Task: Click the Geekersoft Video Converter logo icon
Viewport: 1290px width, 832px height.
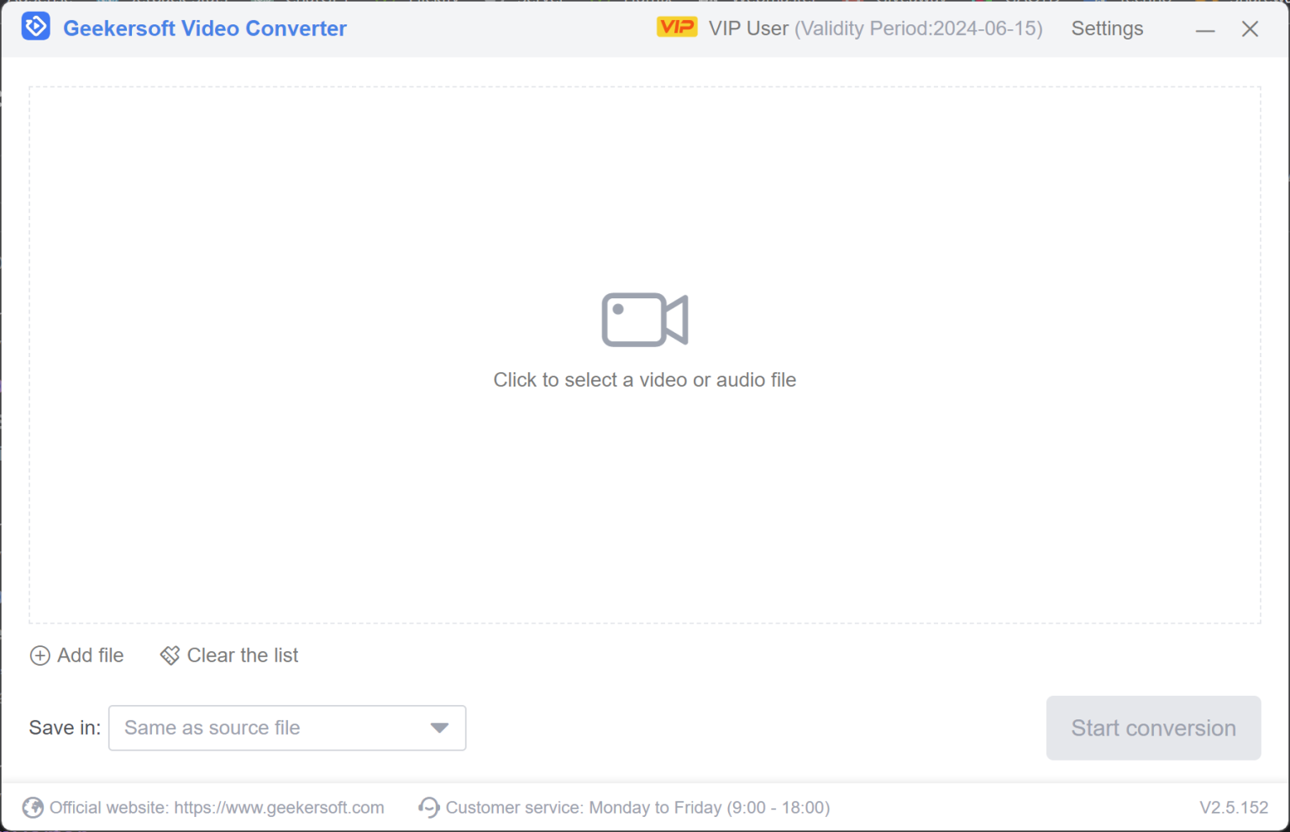Action: click(x=35, y=27)
